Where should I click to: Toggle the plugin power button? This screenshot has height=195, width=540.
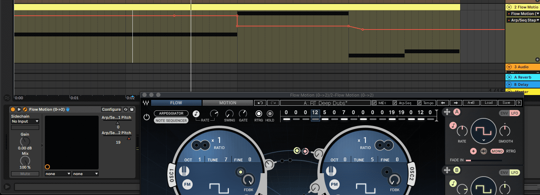(147, 117)
